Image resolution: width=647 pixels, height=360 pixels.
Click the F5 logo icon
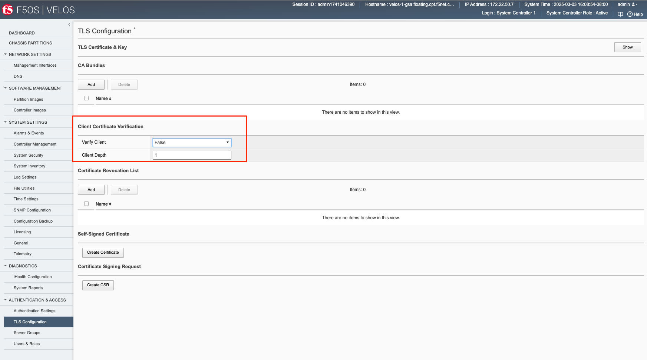[x=7, y=10]
